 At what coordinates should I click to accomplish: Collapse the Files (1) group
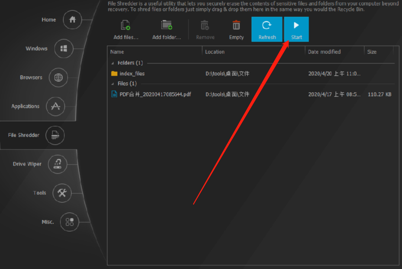pyautogui.click(x=112, y=84)
